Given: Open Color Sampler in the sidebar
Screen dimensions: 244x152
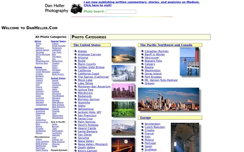Looking at the screenshot, I should 42,141.
